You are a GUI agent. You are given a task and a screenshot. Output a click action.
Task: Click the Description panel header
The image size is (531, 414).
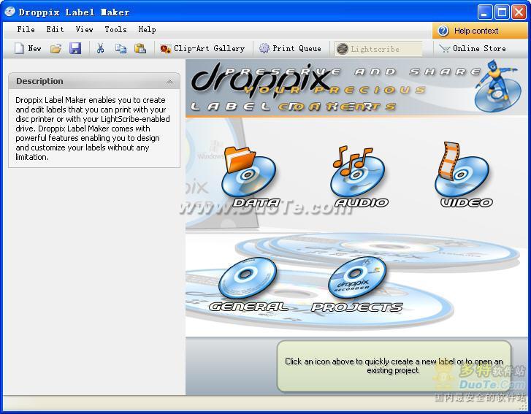coord(94,81)
